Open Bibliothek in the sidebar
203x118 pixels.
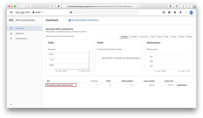point(20,33)
